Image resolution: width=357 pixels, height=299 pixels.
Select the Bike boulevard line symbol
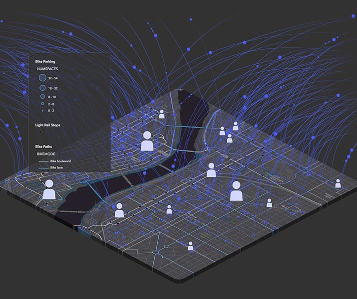tap(42, 161)
